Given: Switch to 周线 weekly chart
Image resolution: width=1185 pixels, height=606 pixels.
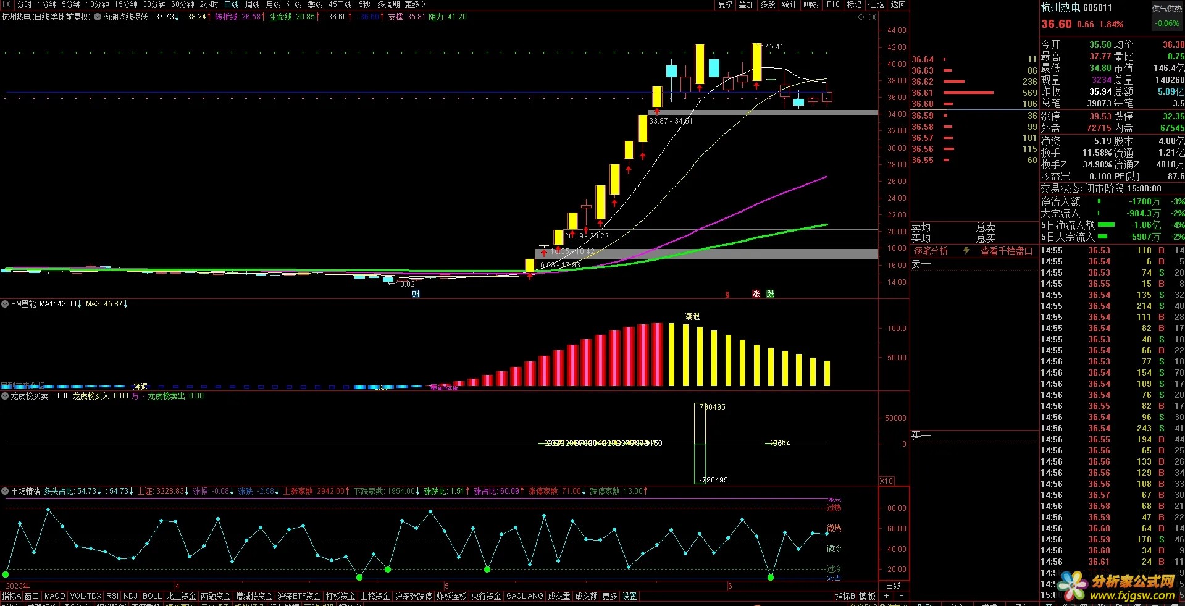Looking at the screenshot, I should pyautogui.click(x=253, y=4).
